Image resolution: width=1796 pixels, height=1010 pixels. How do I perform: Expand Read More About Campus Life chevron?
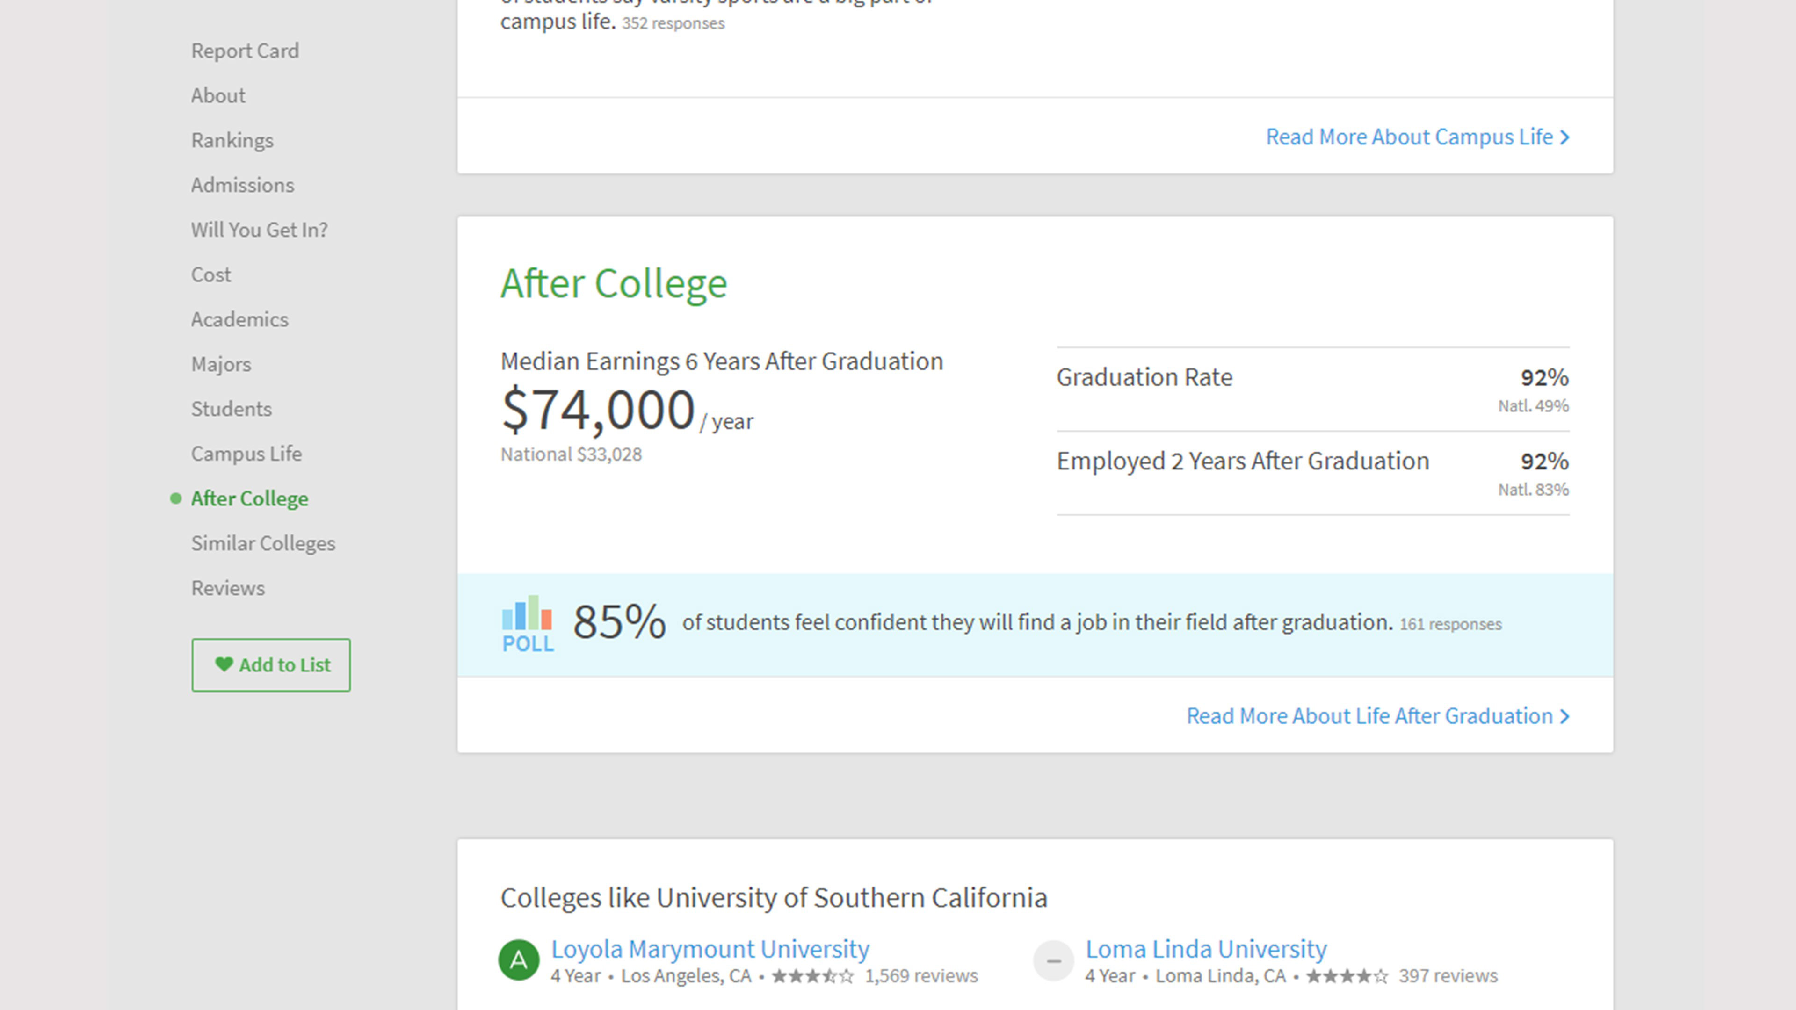click(x=1564, y=137)
